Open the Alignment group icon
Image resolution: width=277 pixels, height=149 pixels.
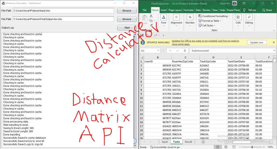coord(176,17)
